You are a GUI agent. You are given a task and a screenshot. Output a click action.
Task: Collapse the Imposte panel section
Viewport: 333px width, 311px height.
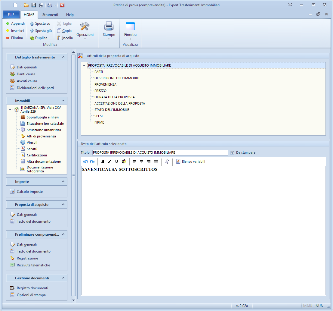63,181
